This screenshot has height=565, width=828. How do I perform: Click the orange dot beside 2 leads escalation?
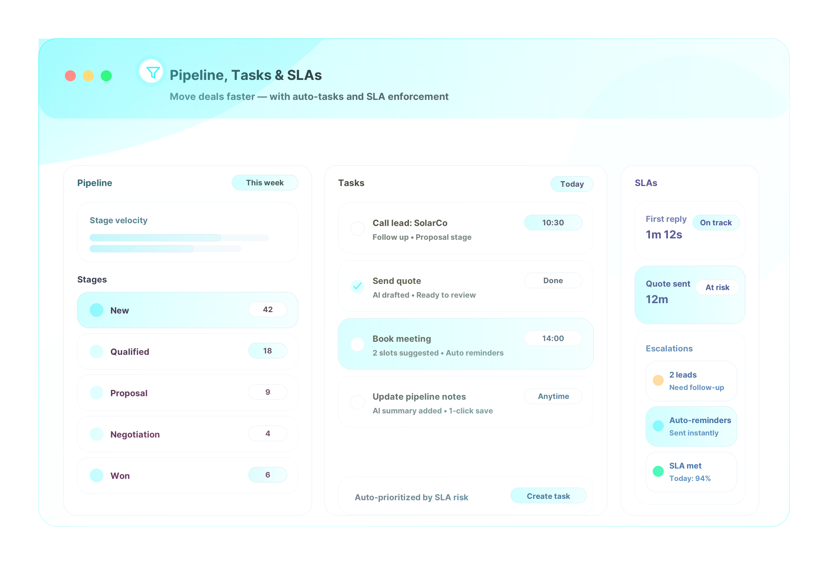coord(658,380)
